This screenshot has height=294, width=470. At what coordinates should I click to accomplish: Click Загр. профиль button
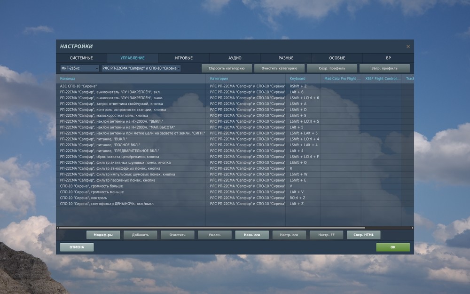(384, 68)
